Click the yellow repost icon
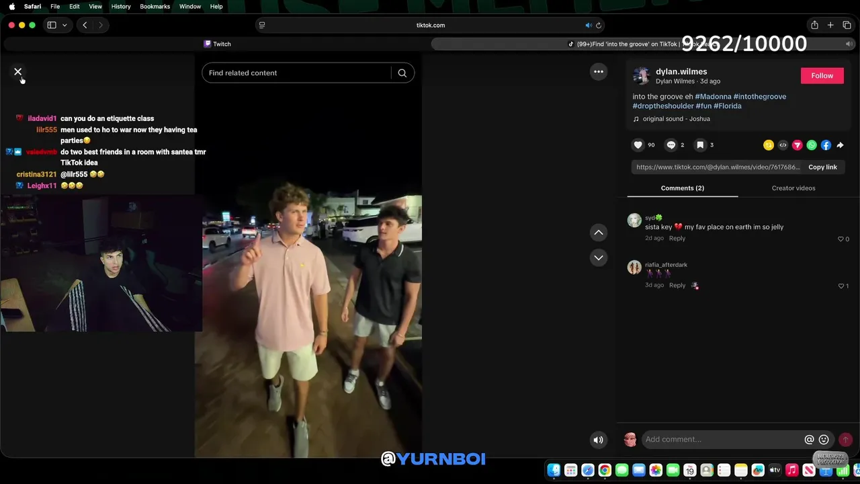Image resolution: width=860 pixels, height=484 pixels. click(769, 145)
